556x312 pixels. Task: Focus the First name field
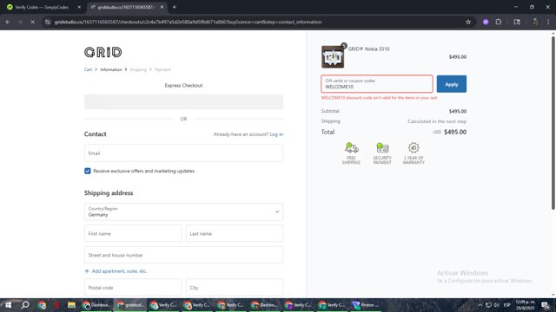(133, 233)
